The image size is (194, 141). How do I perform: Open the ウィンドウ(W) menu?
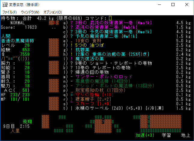(30, 12)
